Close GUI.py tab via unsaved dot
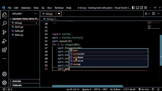This screenshot has height=91, width=162. pyautogui.click(x=59, y=14)
